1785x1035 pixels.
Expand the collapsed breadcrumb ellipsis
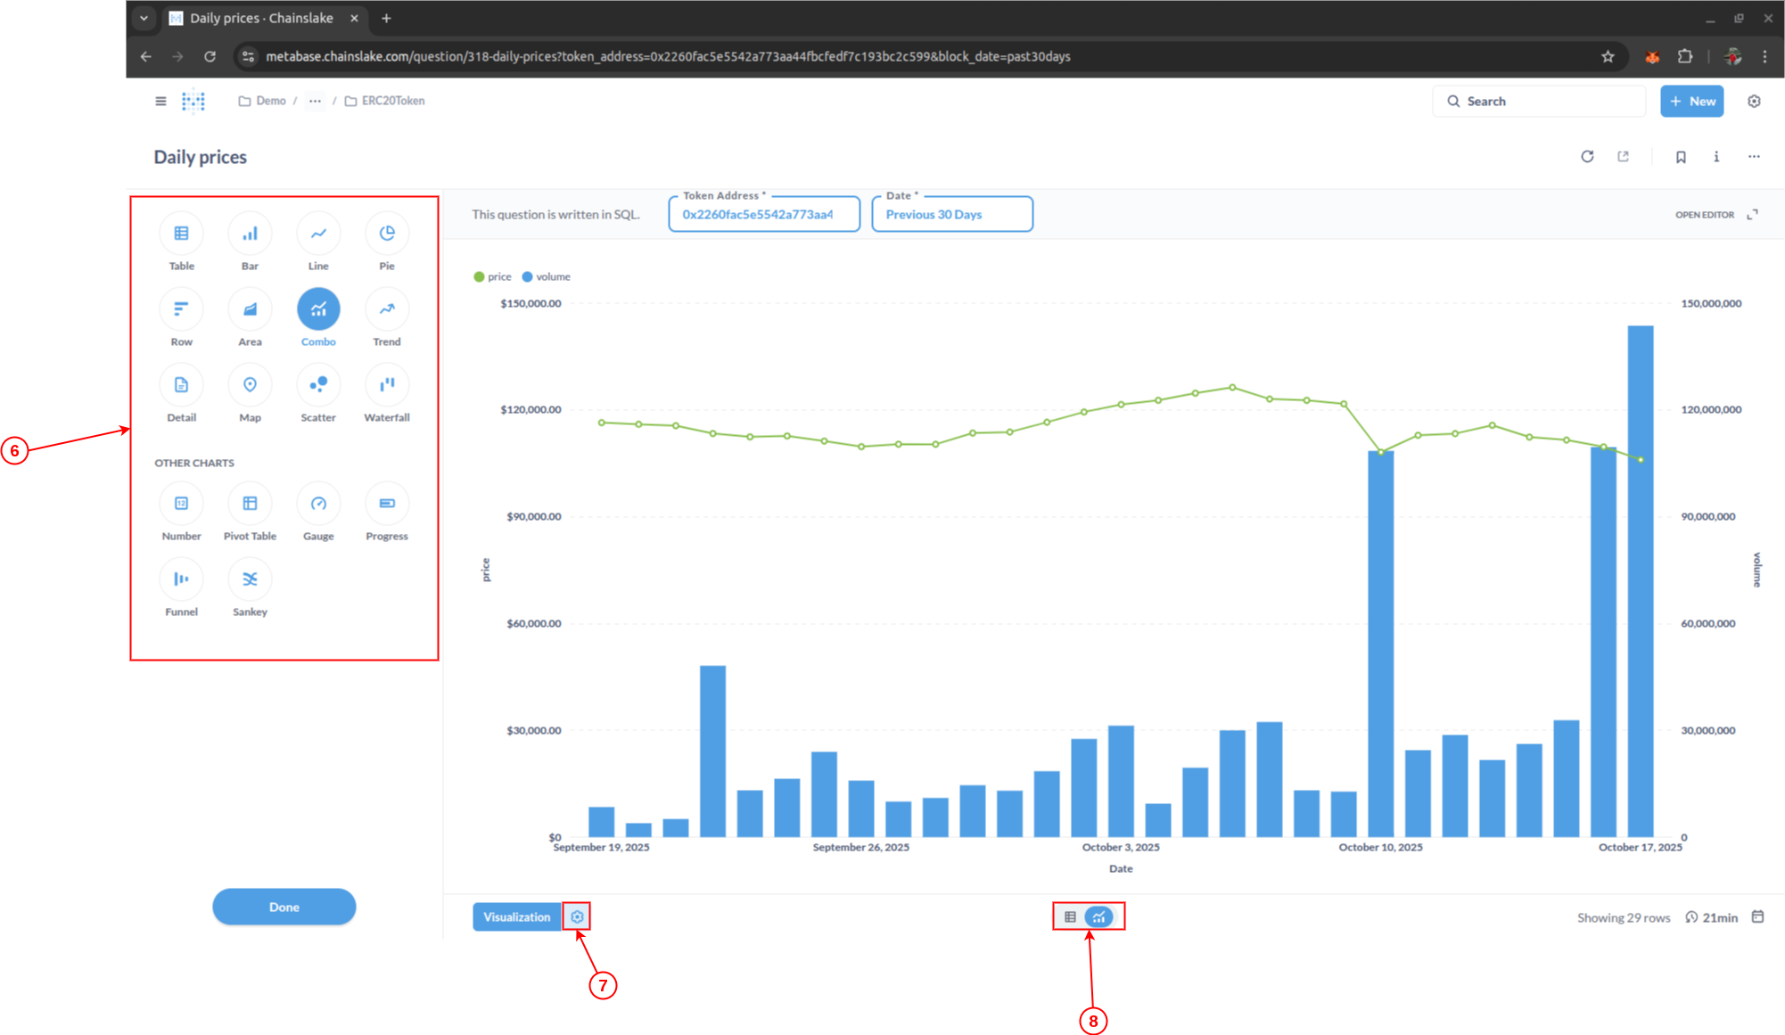click(x=315, y=101)
